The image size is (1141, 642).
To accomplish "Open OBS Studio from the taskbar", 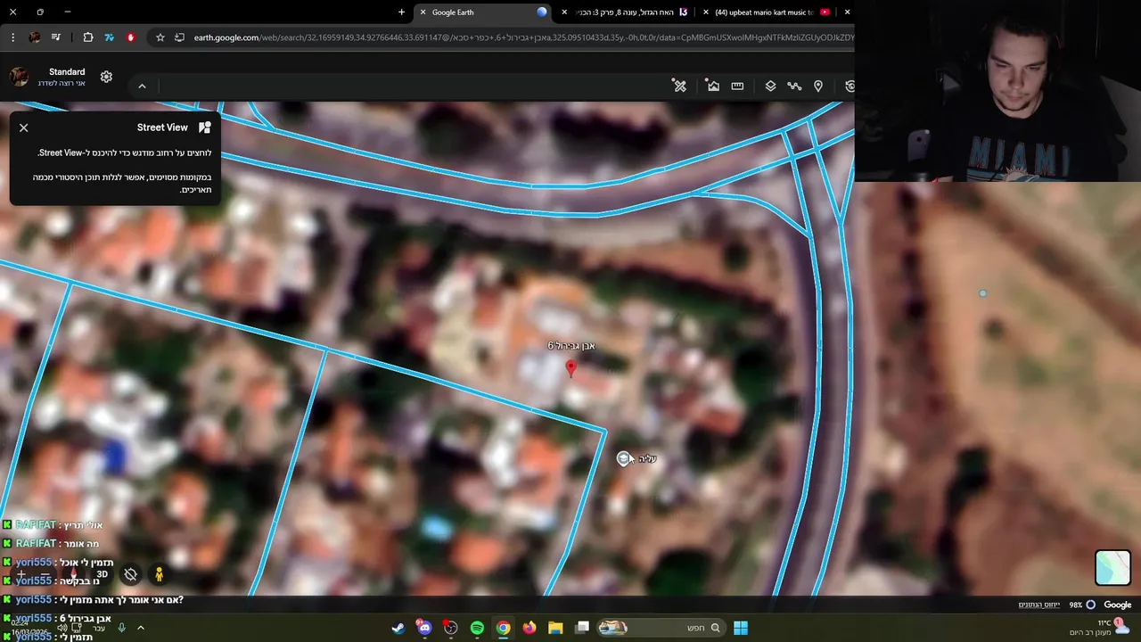I will pyautogui.click(x=450, y=628).
